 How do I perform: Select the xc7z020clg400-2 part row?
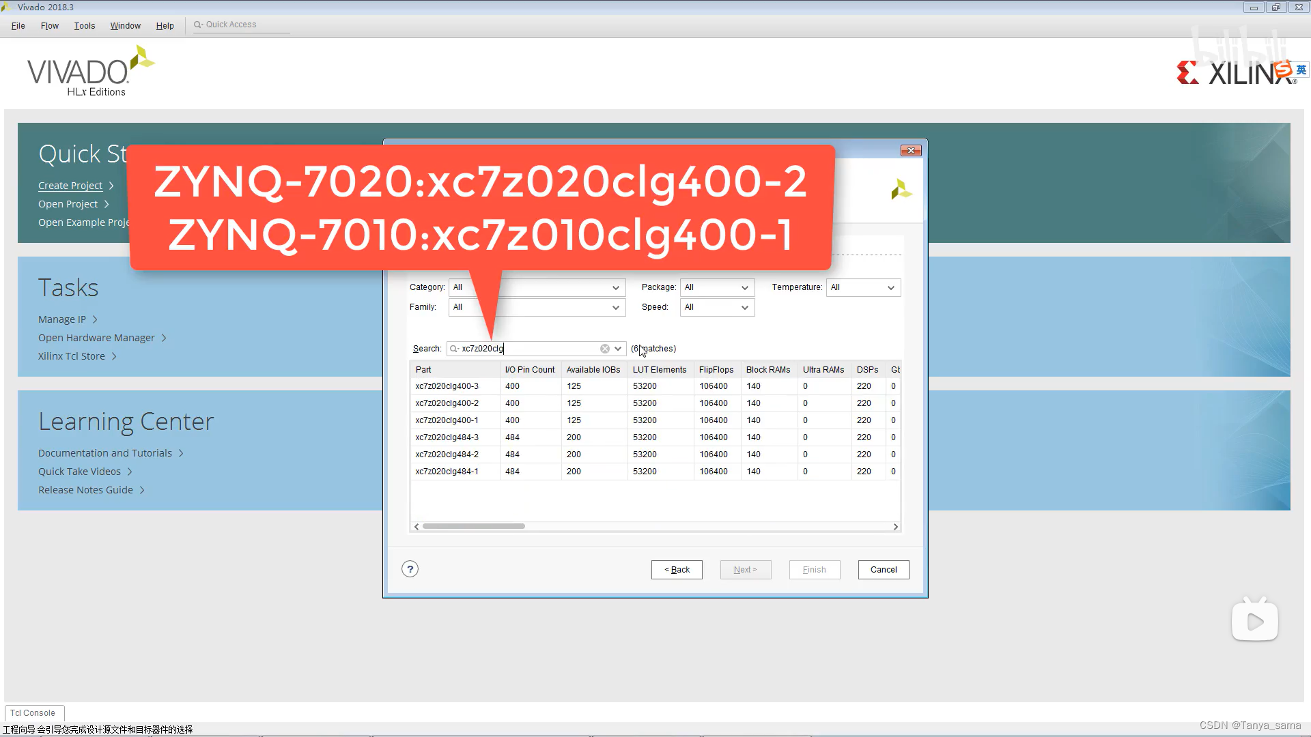447,403
